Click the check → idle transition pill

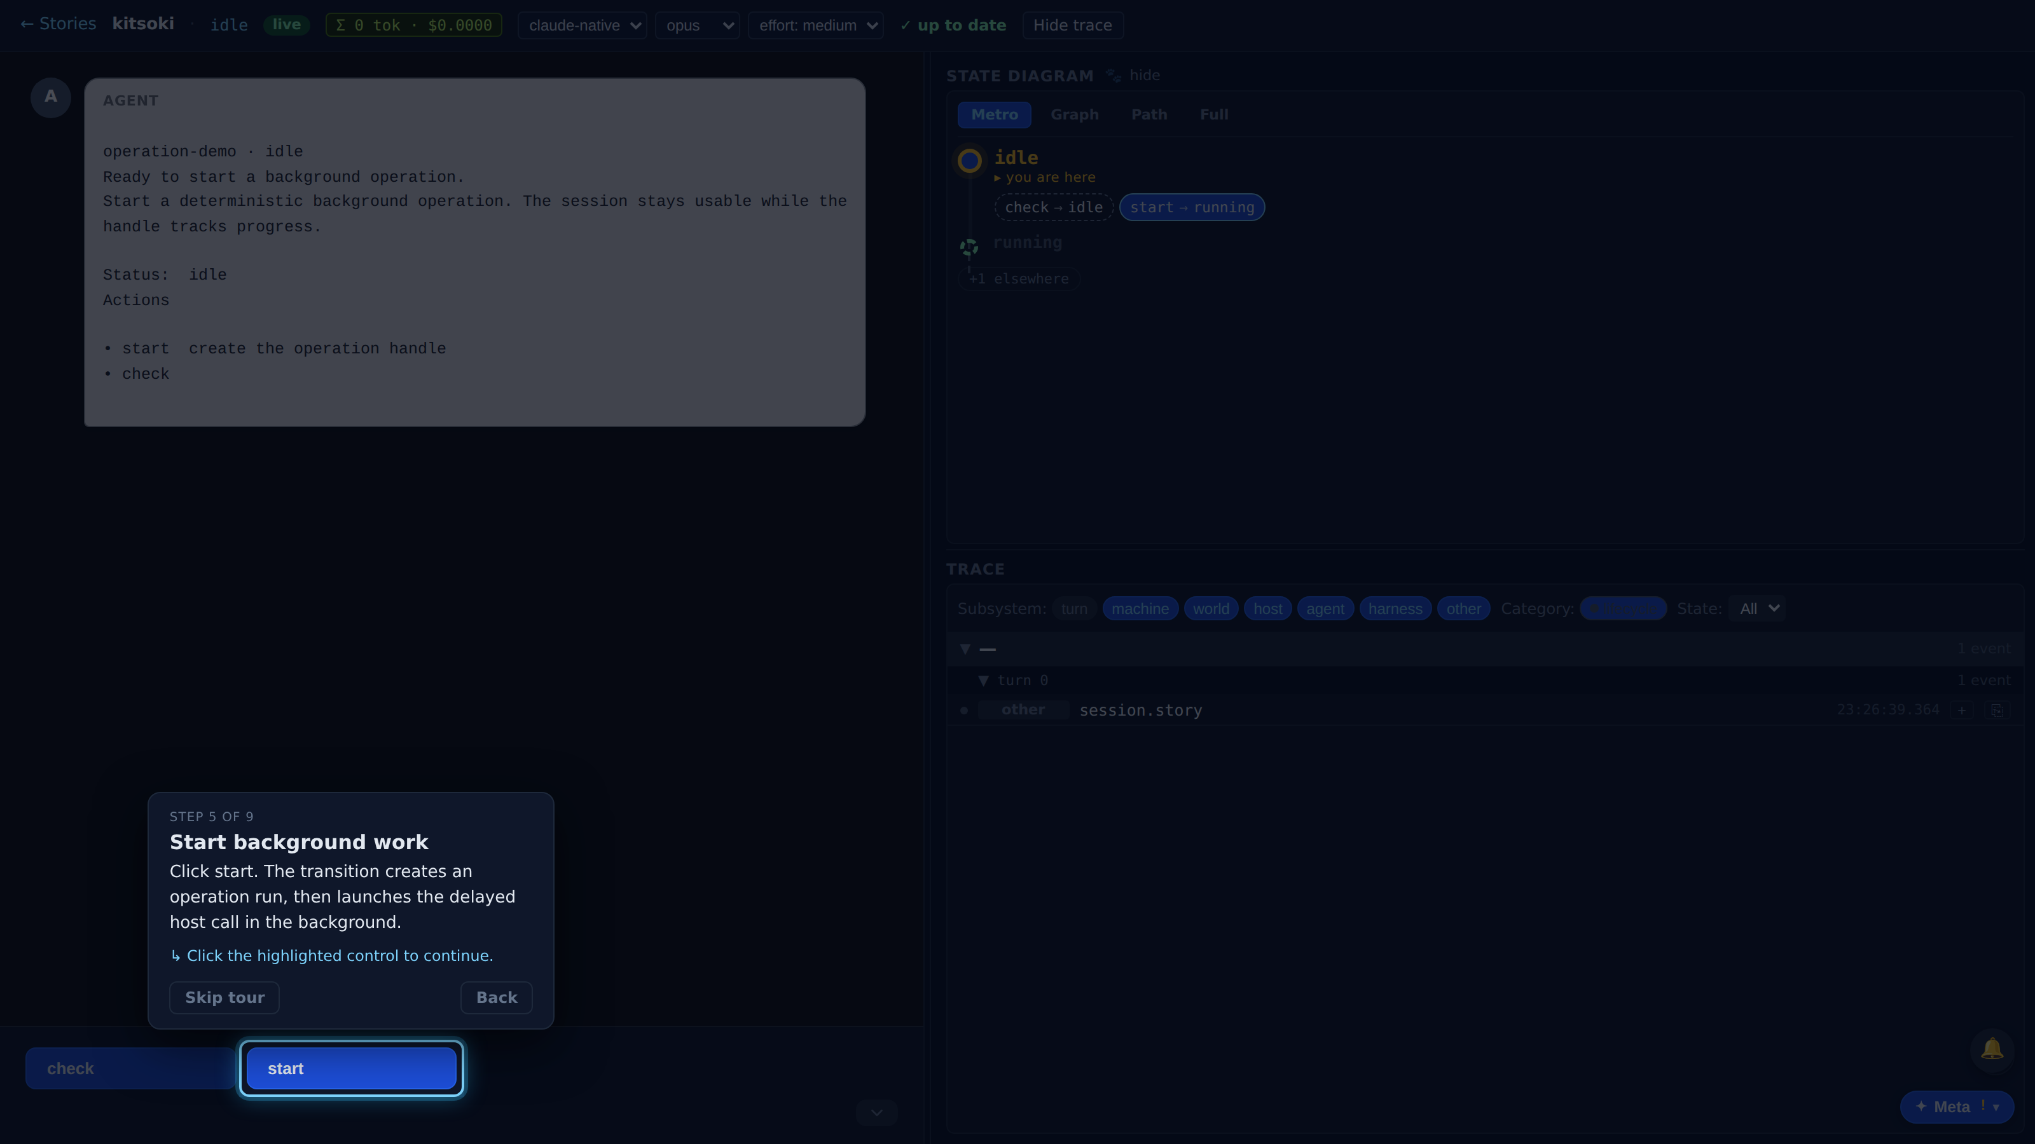(1054, 208)
